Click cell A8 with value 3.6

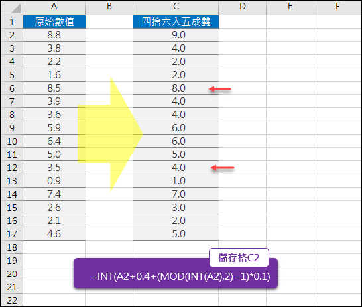(54, 115)
